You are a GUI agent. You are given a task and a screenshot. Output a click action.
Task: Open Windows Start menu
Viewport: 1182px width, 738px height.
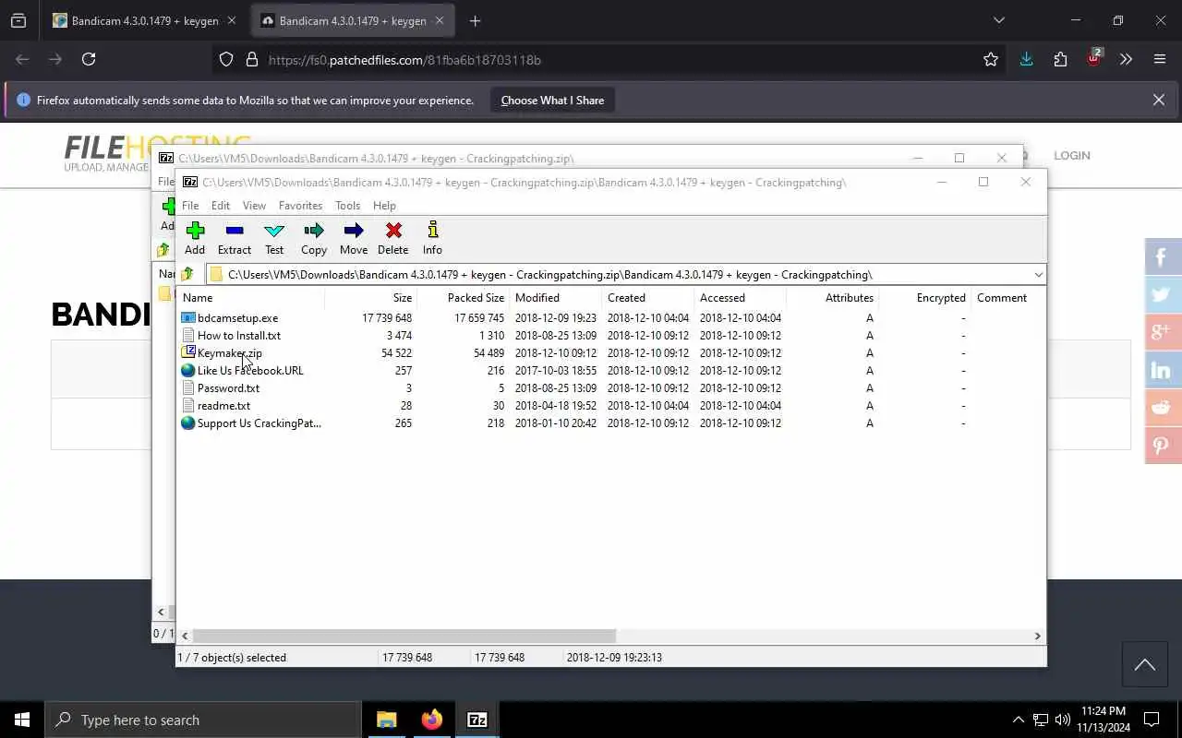[22, 720]
